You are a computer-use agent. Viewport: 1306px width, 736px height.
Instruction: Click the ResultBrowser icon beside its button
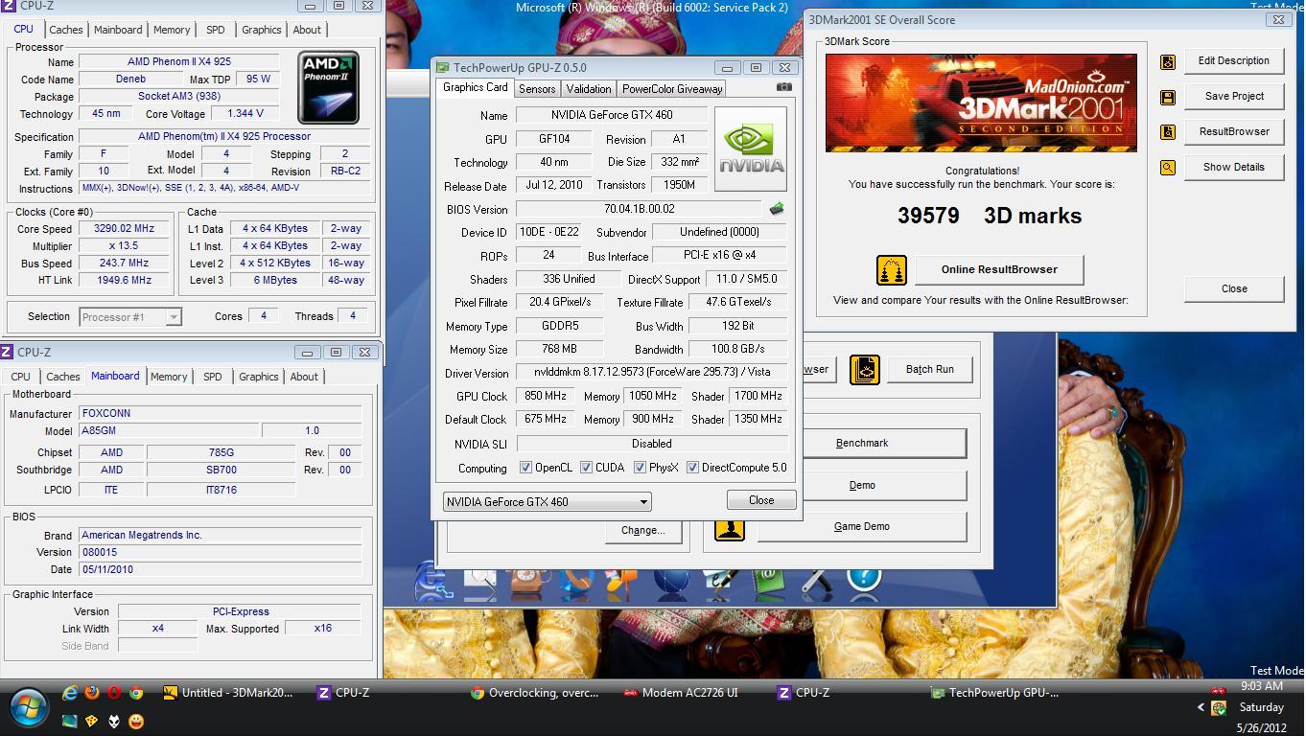coord(1168,132)
